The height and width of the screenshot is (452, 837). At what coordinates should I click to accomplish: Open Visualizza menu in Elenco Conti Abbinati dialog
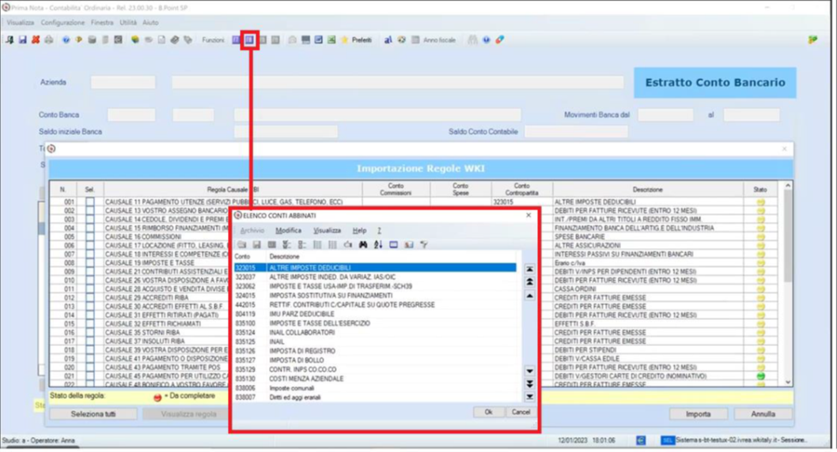pyautogui.click(x=327, y=230)
